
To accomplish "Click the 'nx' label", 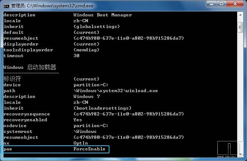I will pyautogui.click(x=6, y=143).
